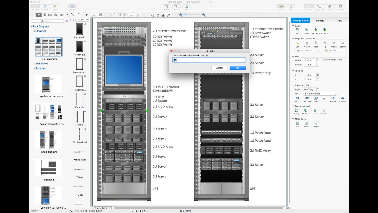Enable the Lock Proportions checkbox
378x213 pixels.
click(323, 60)
